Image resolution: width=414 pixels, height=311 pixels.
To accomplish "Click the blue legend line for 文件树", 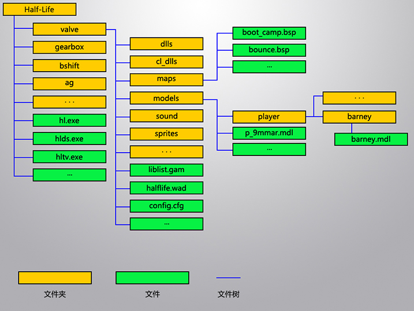I will [229, 277].
